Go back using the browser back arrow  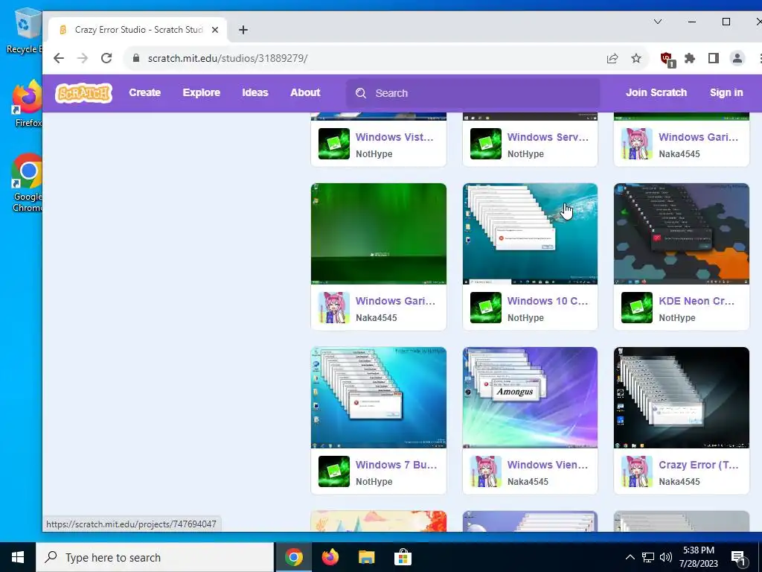(x=59, y=58)
